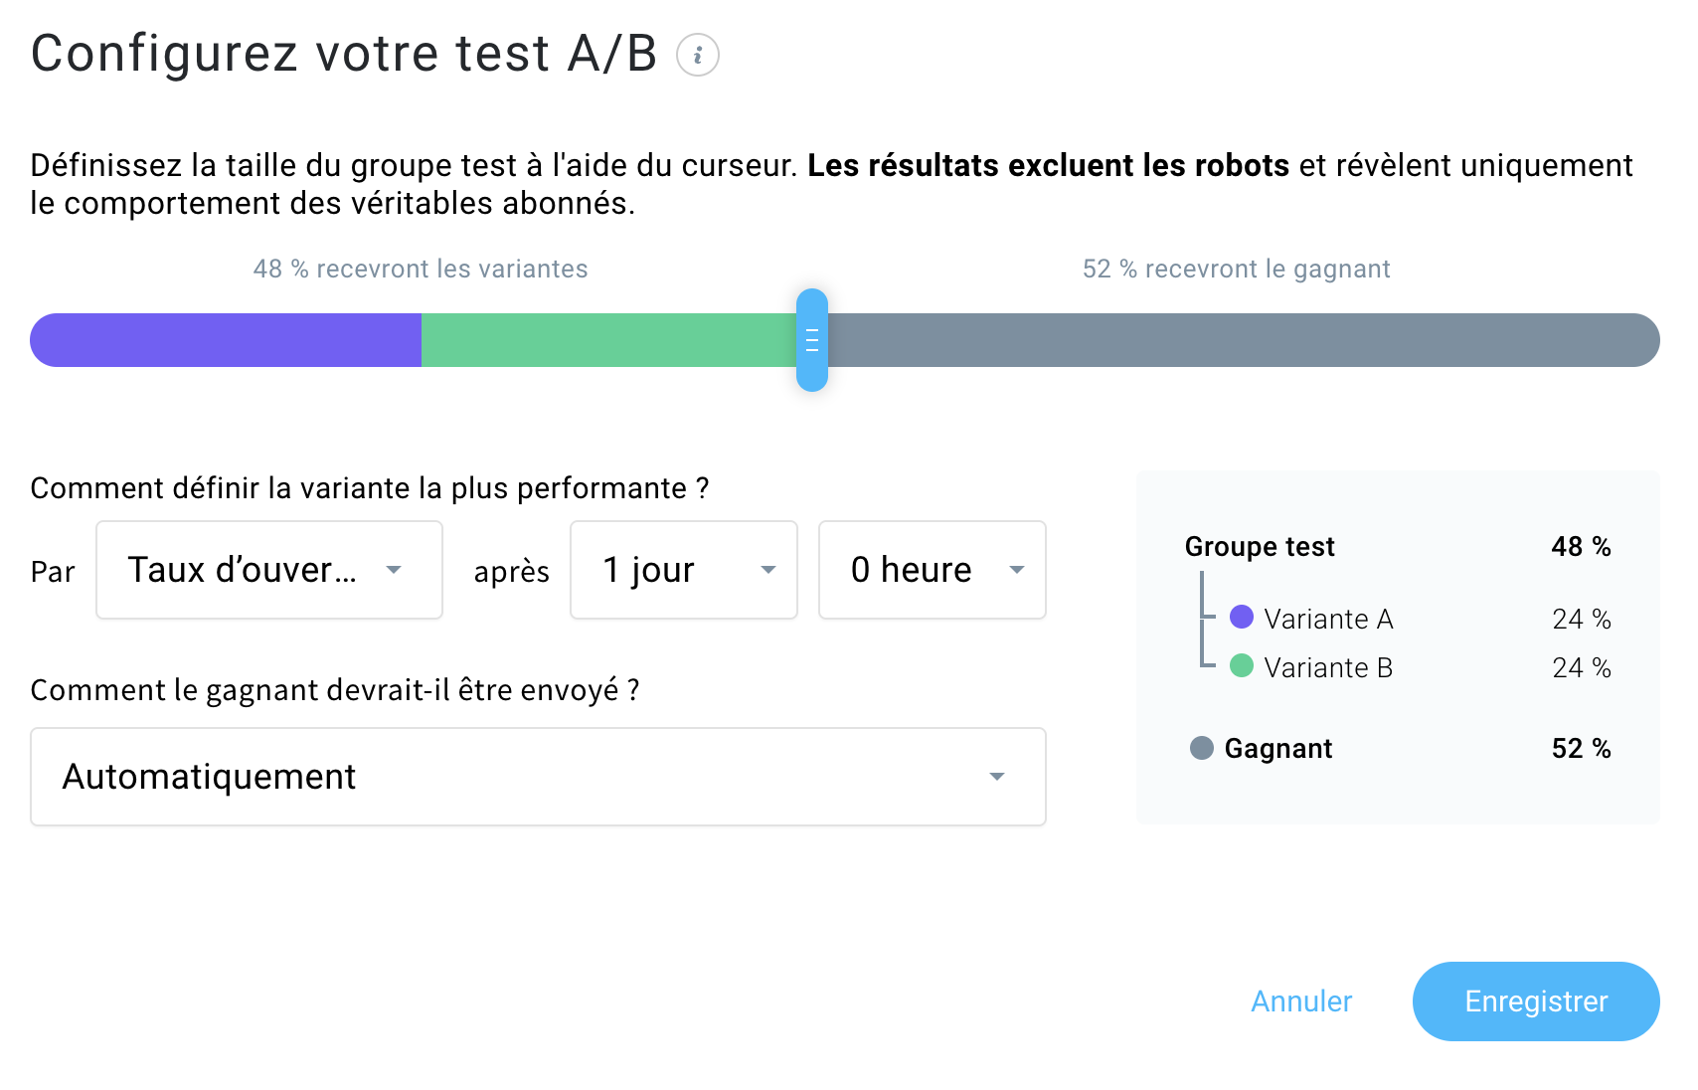1698x1090 pixels.
Task: Click the blue slider handle
Action: pyautogui.click(x=812, y=340)
